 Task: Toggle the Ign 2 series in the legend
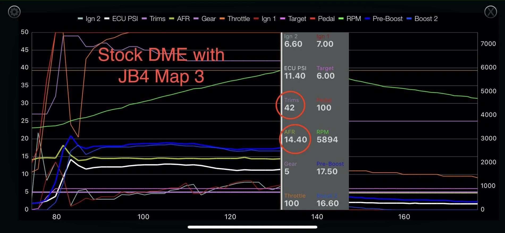[89, 19]
